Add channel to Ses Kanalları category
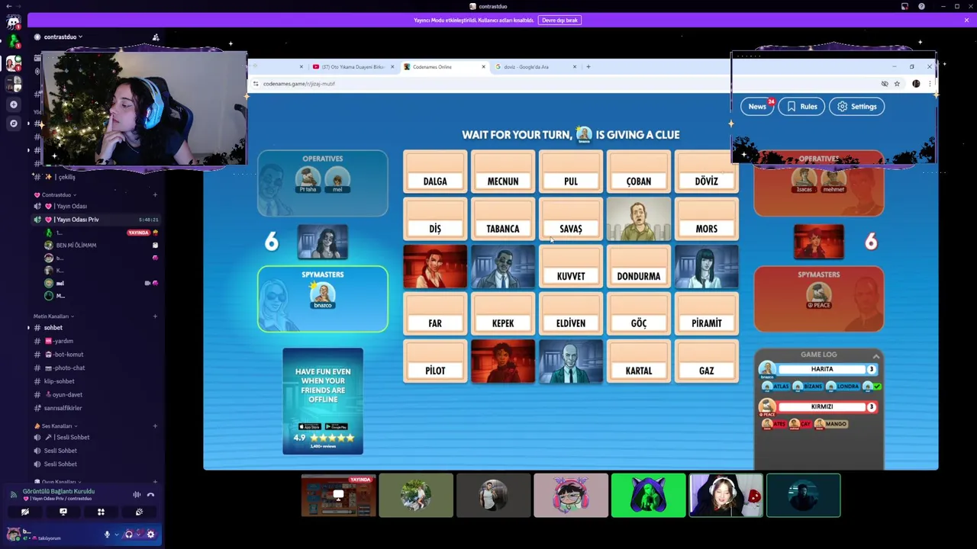The height and width of the screenshot is (549, 977). click(155, 425)
